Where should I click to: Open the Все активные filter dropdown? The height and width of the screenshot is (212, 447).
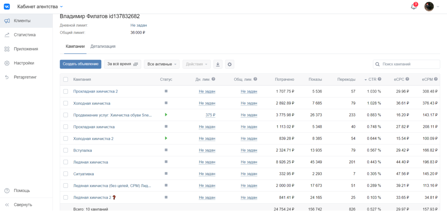(163, 64)
